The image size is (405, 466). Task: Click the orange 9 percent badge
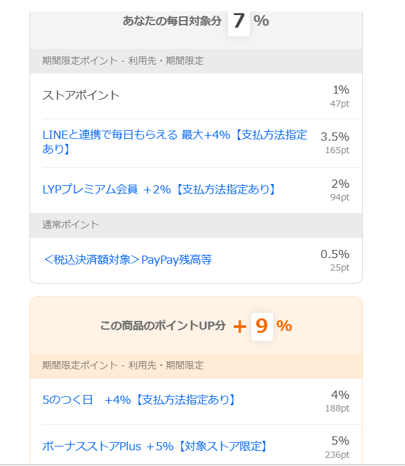262,326
